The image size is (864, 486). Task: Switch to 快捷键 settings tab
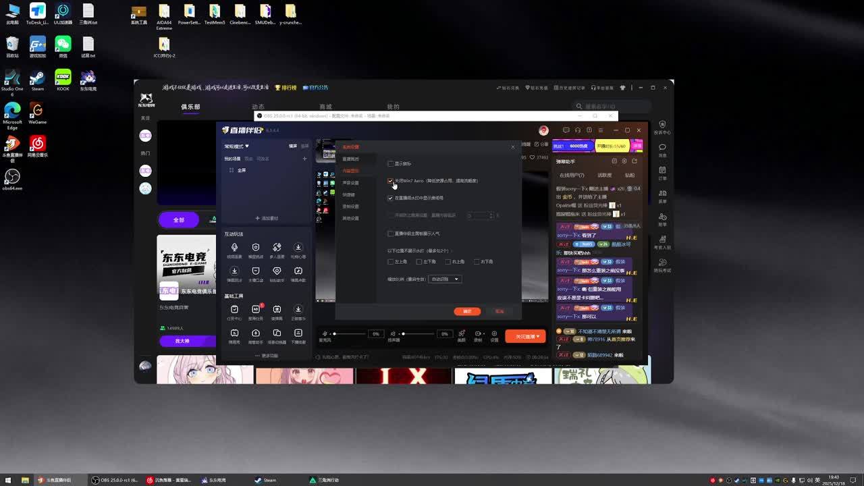[x=349, y=194]
